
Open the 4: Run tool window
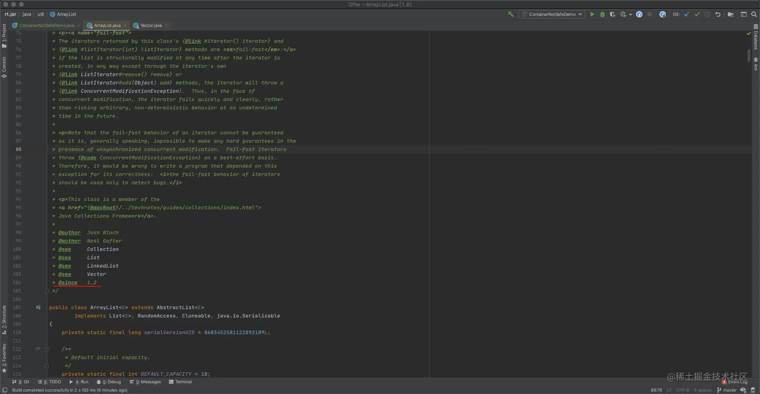pyautogui.click(x=79, y=382)
